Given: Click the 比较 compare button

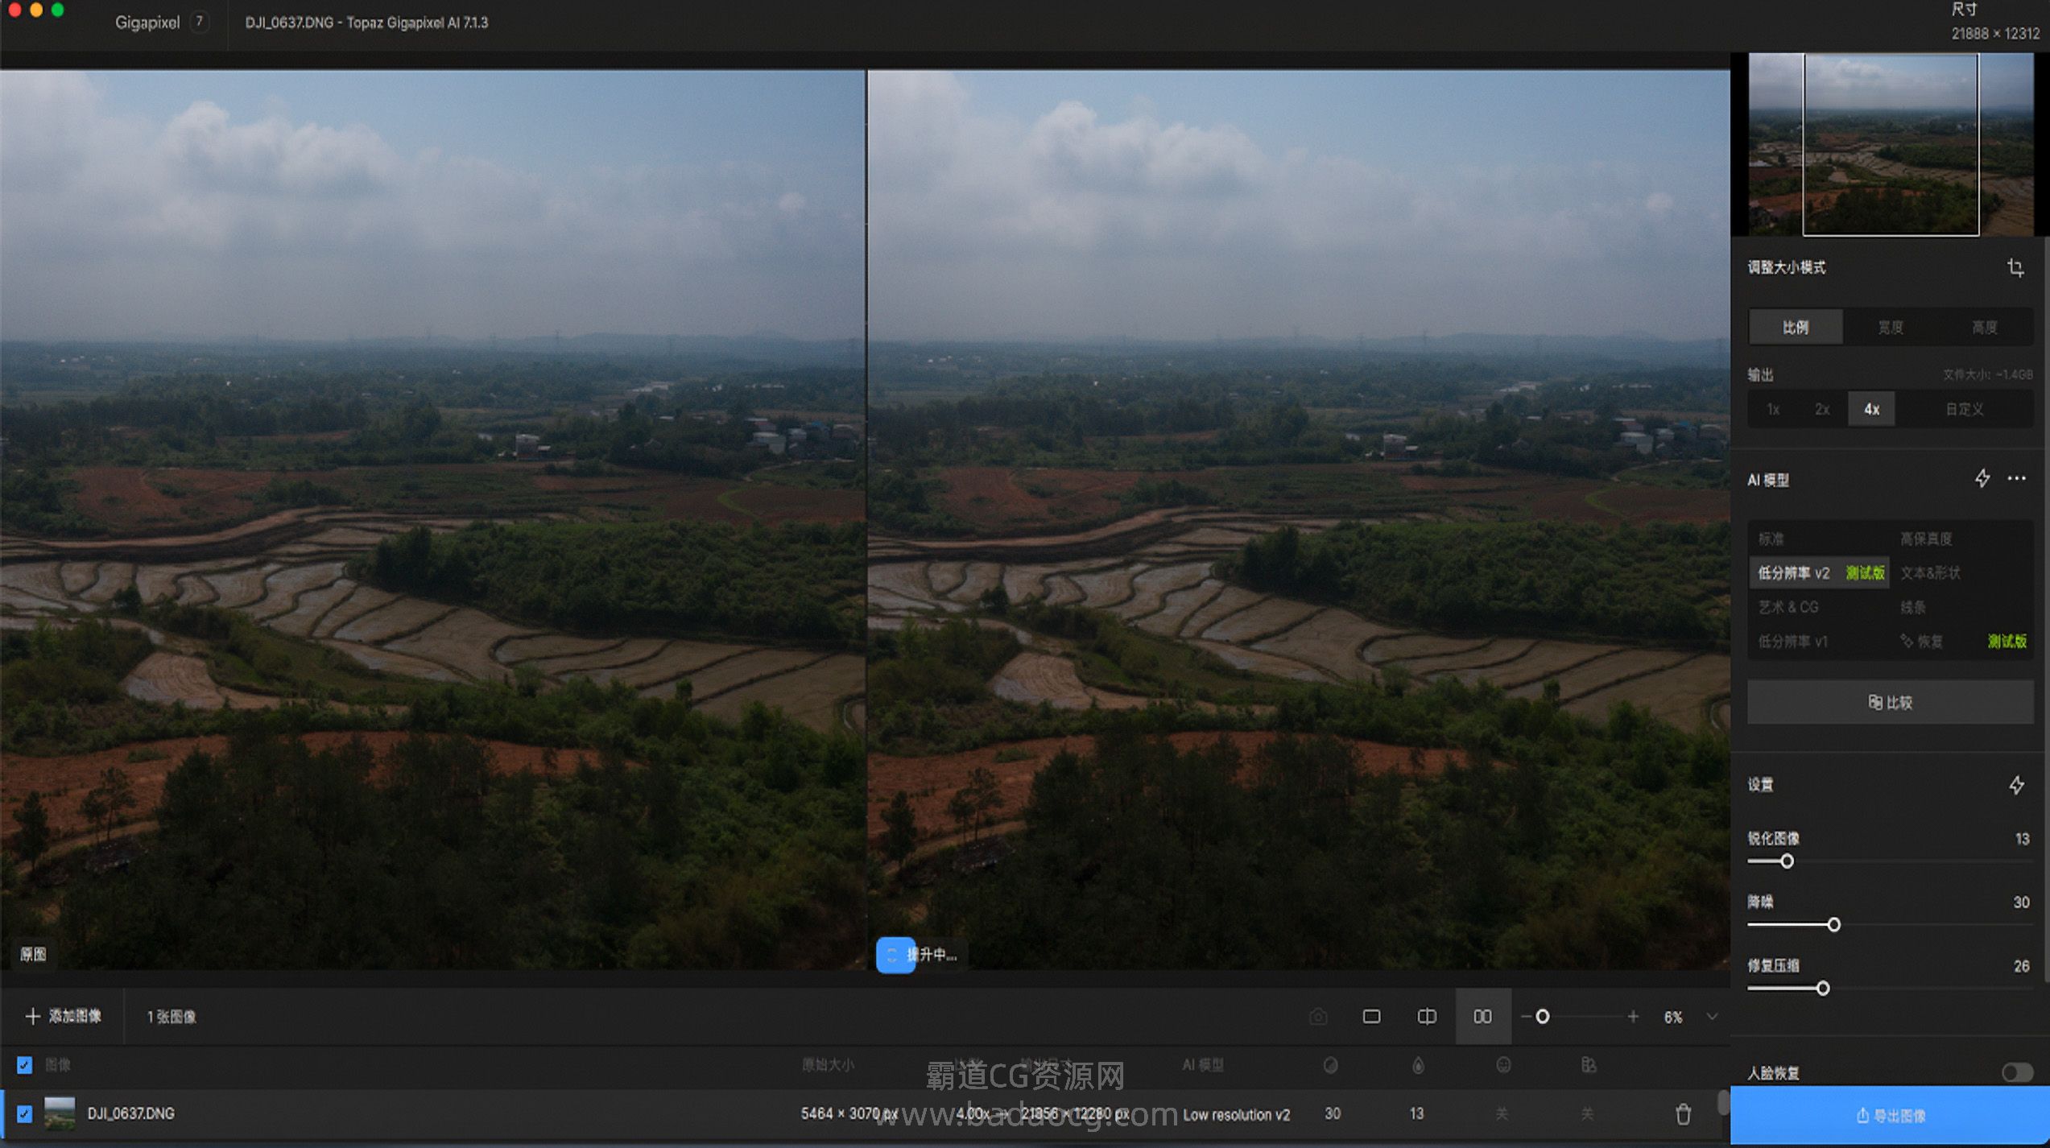Looking at the screenshot, I should click(x=1890, y=702).
